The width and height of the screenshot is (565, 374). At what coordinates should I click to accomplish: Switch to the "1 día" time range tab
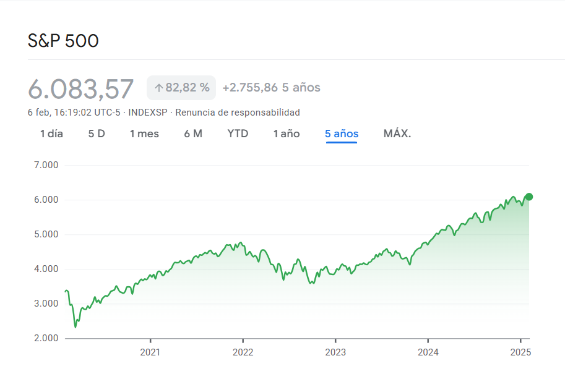(x=52, y=134)
